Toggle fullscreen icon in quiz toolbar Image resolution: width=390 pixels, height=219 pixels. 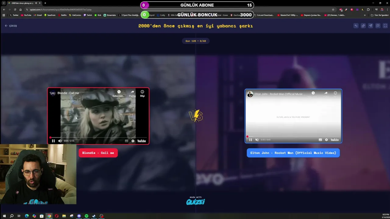pos(385,26)
